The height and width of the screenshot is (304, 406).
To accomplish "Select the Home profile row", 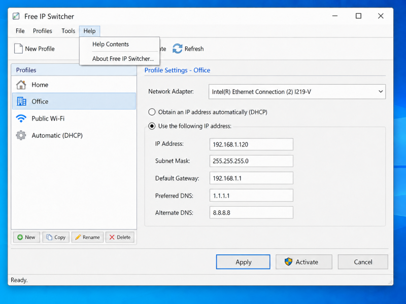I will click(74, 85).
